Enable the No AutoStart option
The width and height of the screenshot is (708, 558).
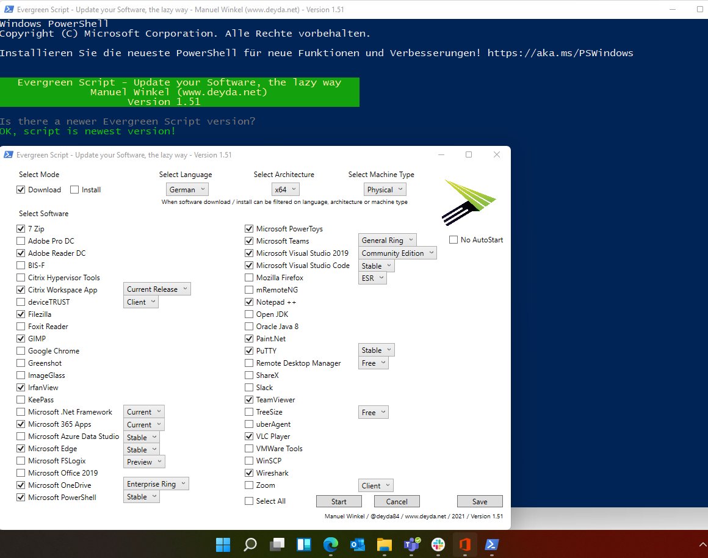[453, 240]
